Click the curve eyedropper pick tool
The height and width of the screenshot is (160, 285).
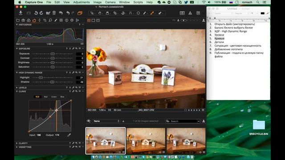(69, 135)
